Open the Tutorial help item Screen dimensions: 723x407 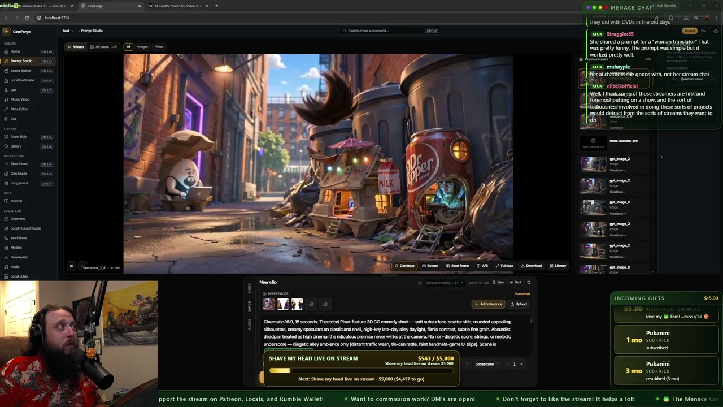coord(28,201)
